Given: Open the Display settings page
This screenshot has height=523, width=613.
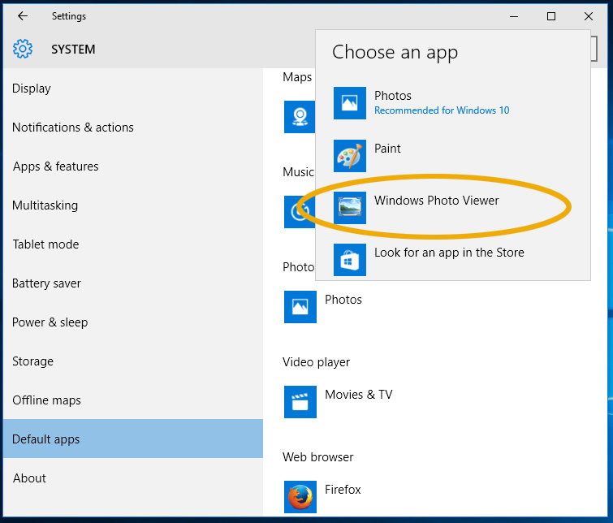Looking at the screenshot, I should coord(133,89).
